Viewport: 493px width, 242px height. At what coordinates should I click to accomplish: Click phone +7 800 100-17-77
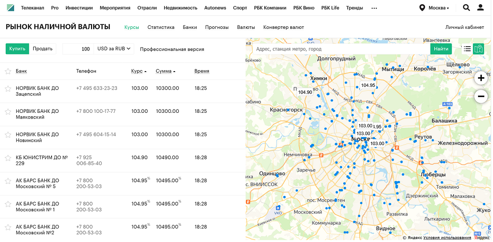coord(96,111)
